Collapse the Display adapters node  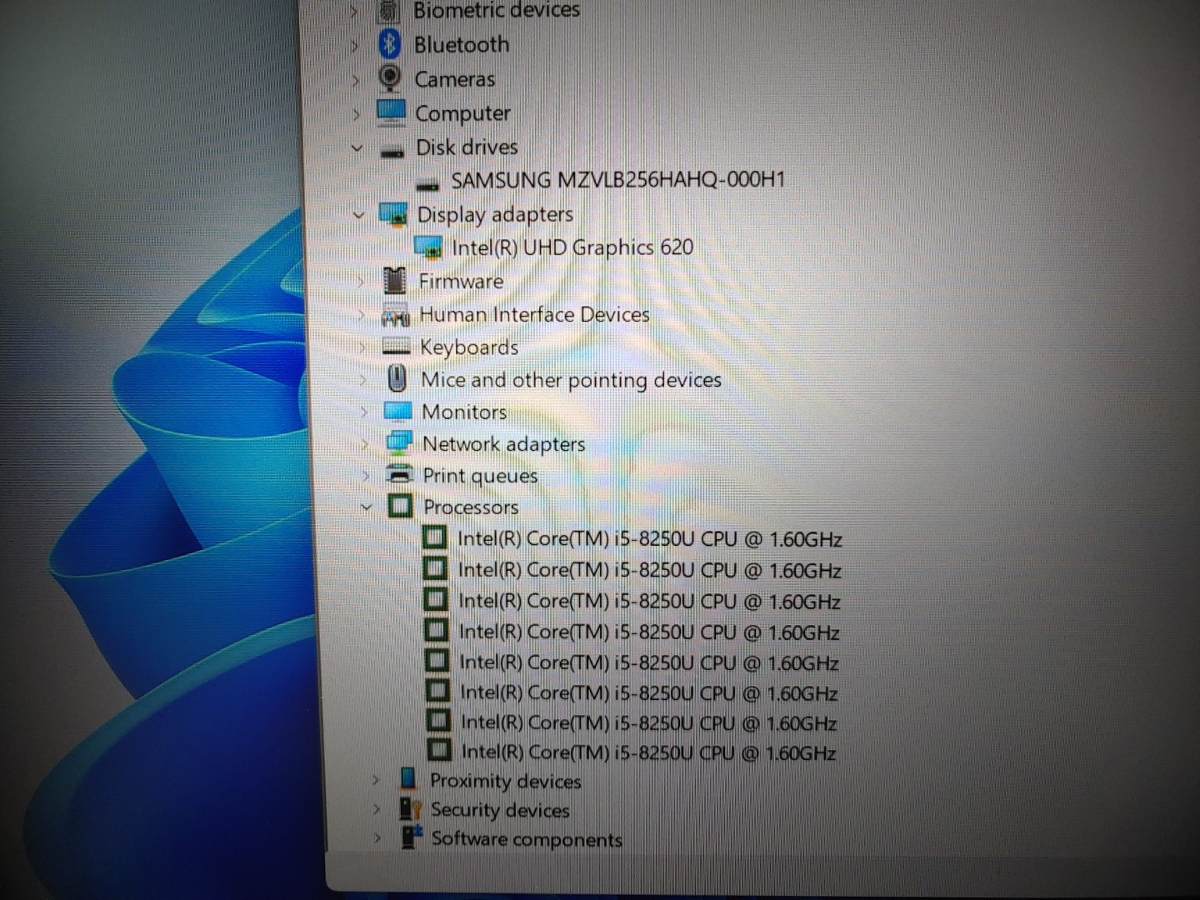(359, 215)
